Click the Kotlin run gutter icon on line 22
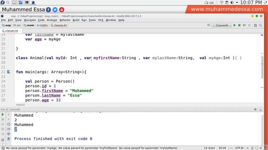268x150 pixels. pyautogui.click(x=8, y=72)
